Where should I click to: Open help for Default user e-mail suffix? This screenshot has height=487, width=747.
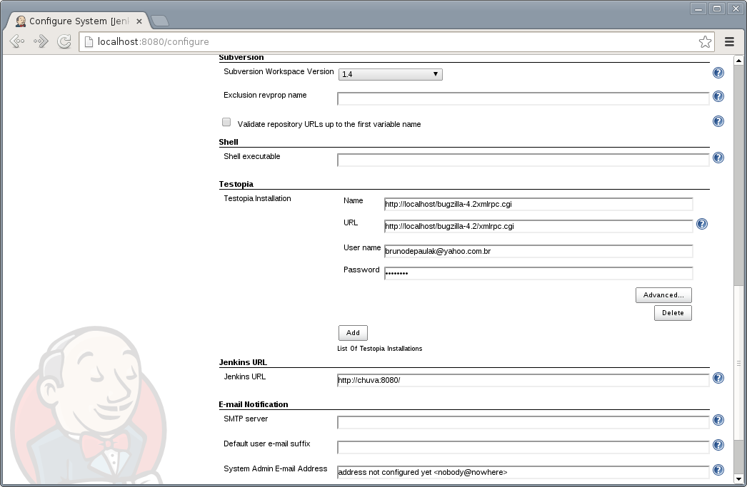coord(718,445)
